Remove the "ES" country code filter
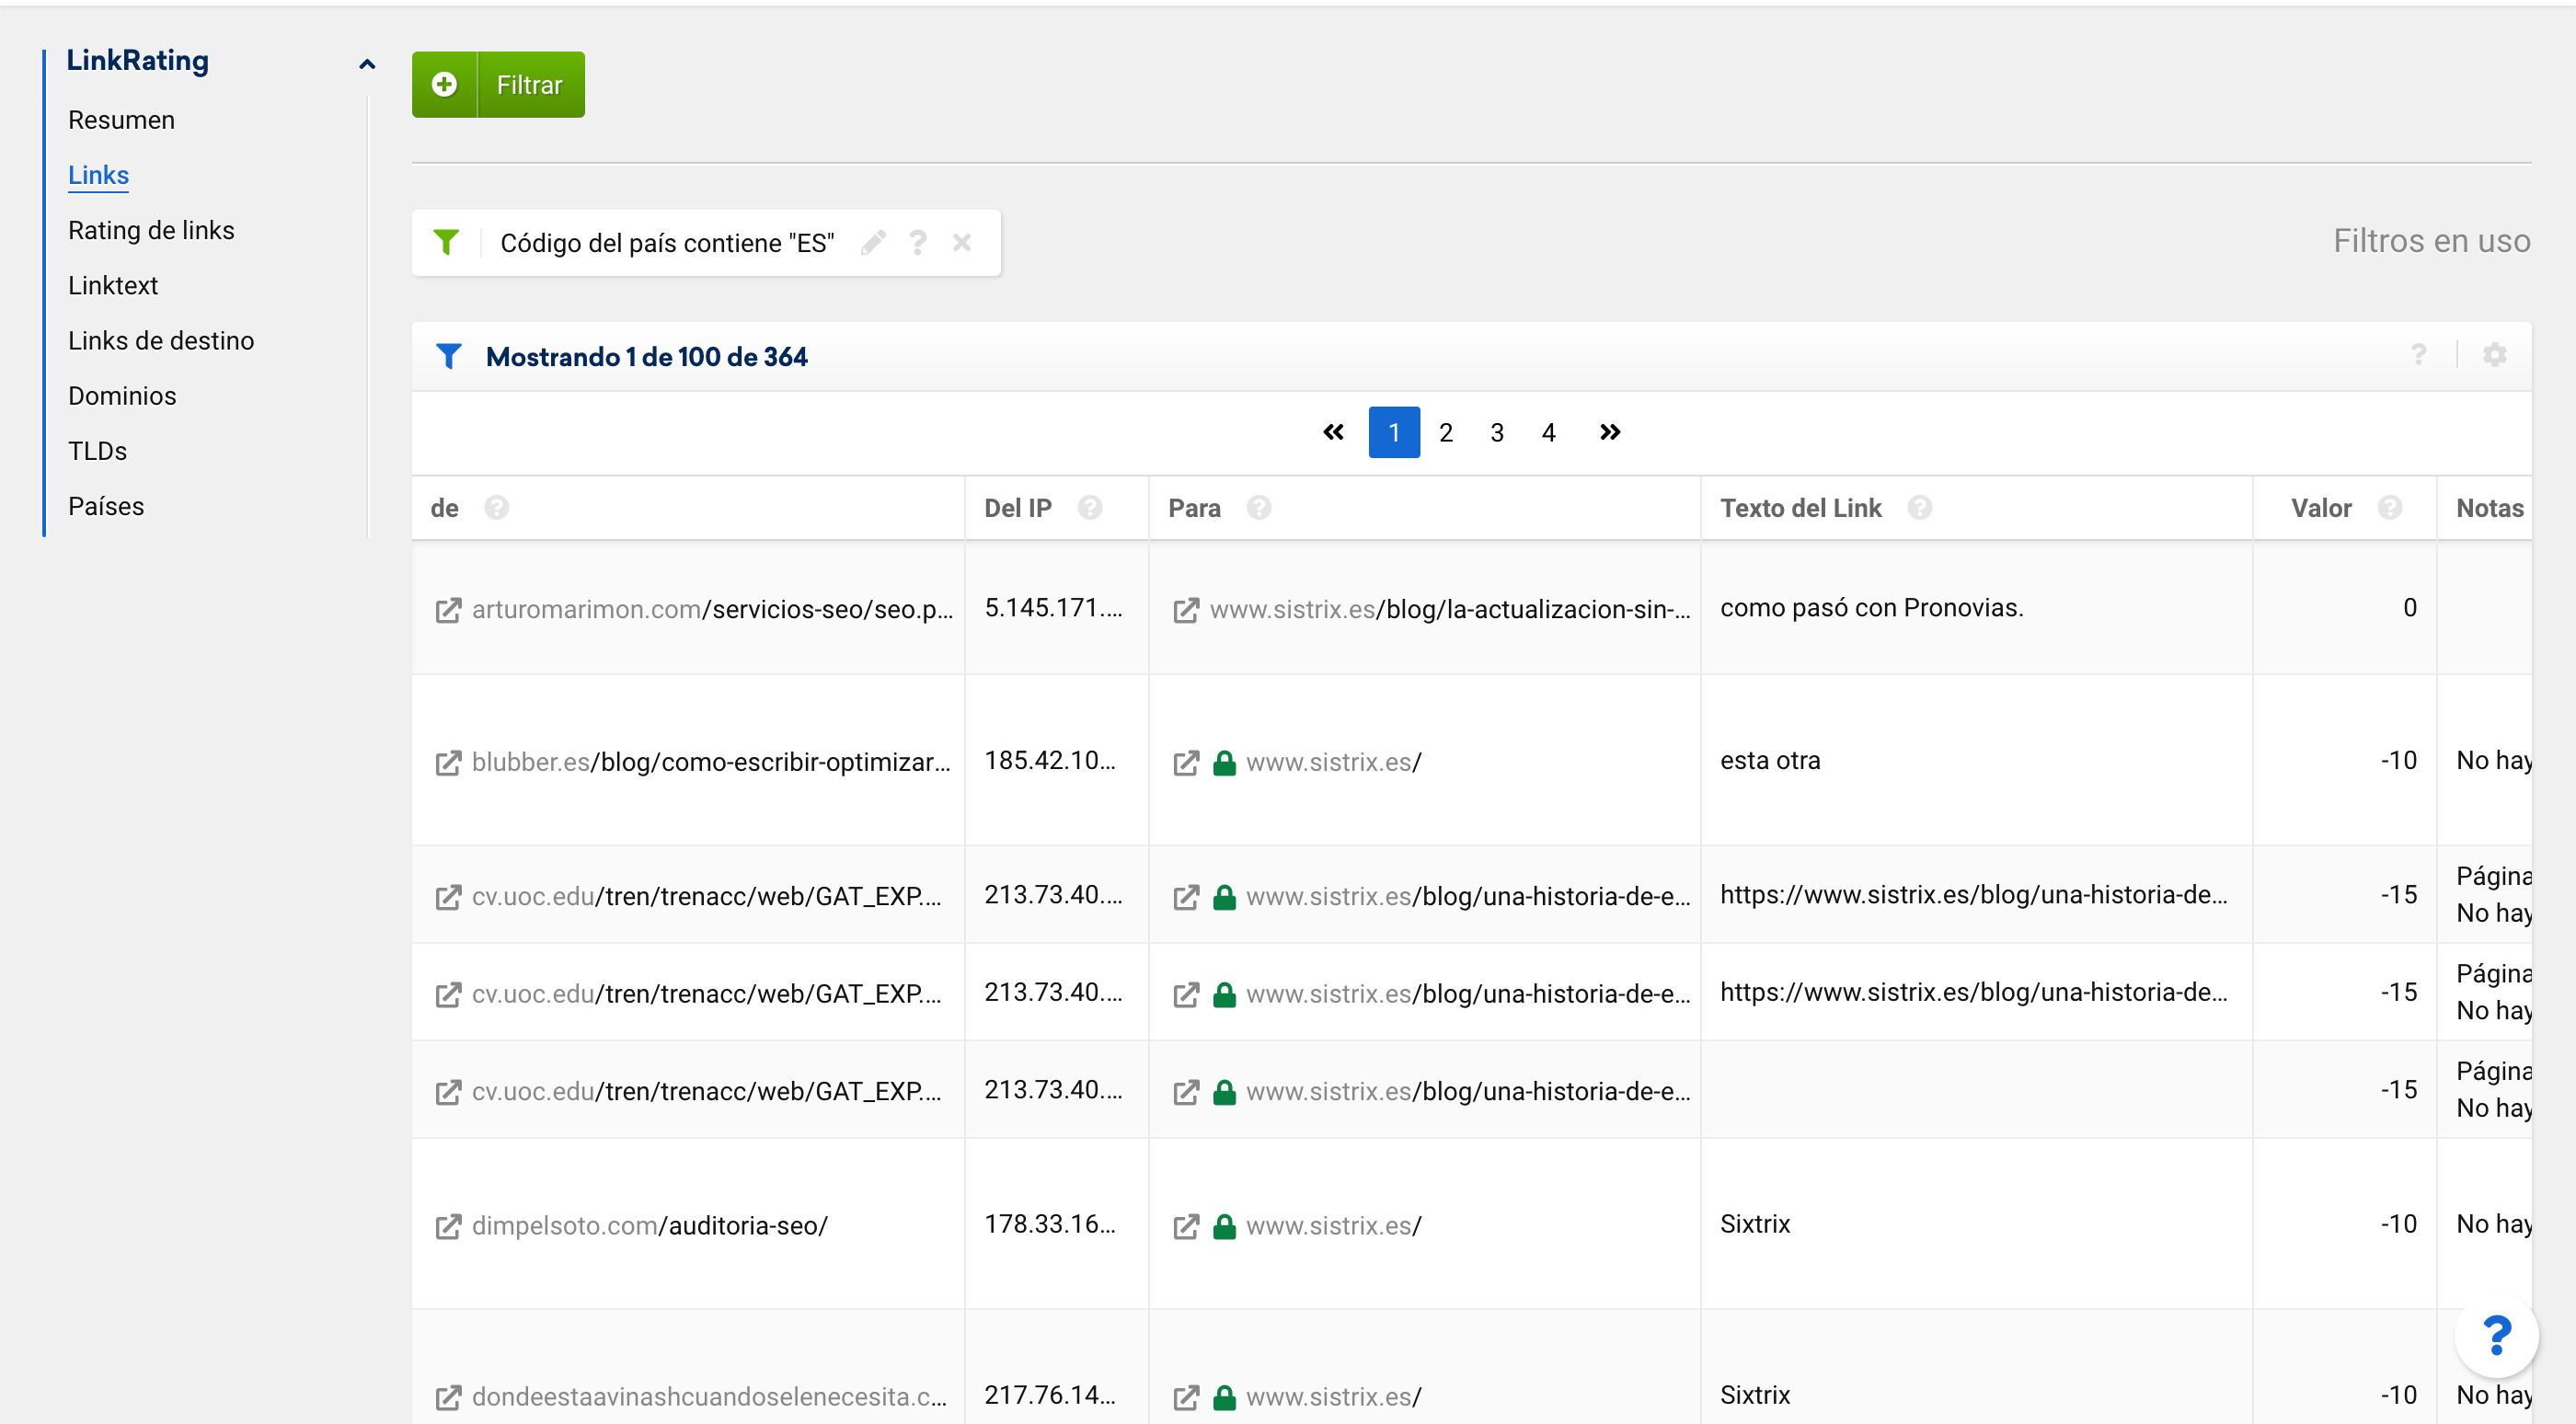 (962, 243)
